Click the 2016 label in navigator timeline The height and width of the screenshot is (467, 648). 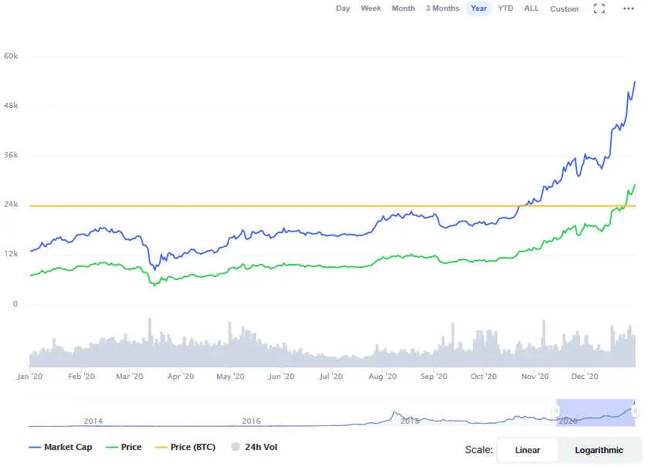coord(251,421)
